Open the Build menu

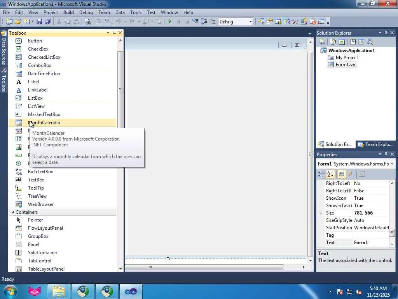pyautogui.click(x=68, y=12)
